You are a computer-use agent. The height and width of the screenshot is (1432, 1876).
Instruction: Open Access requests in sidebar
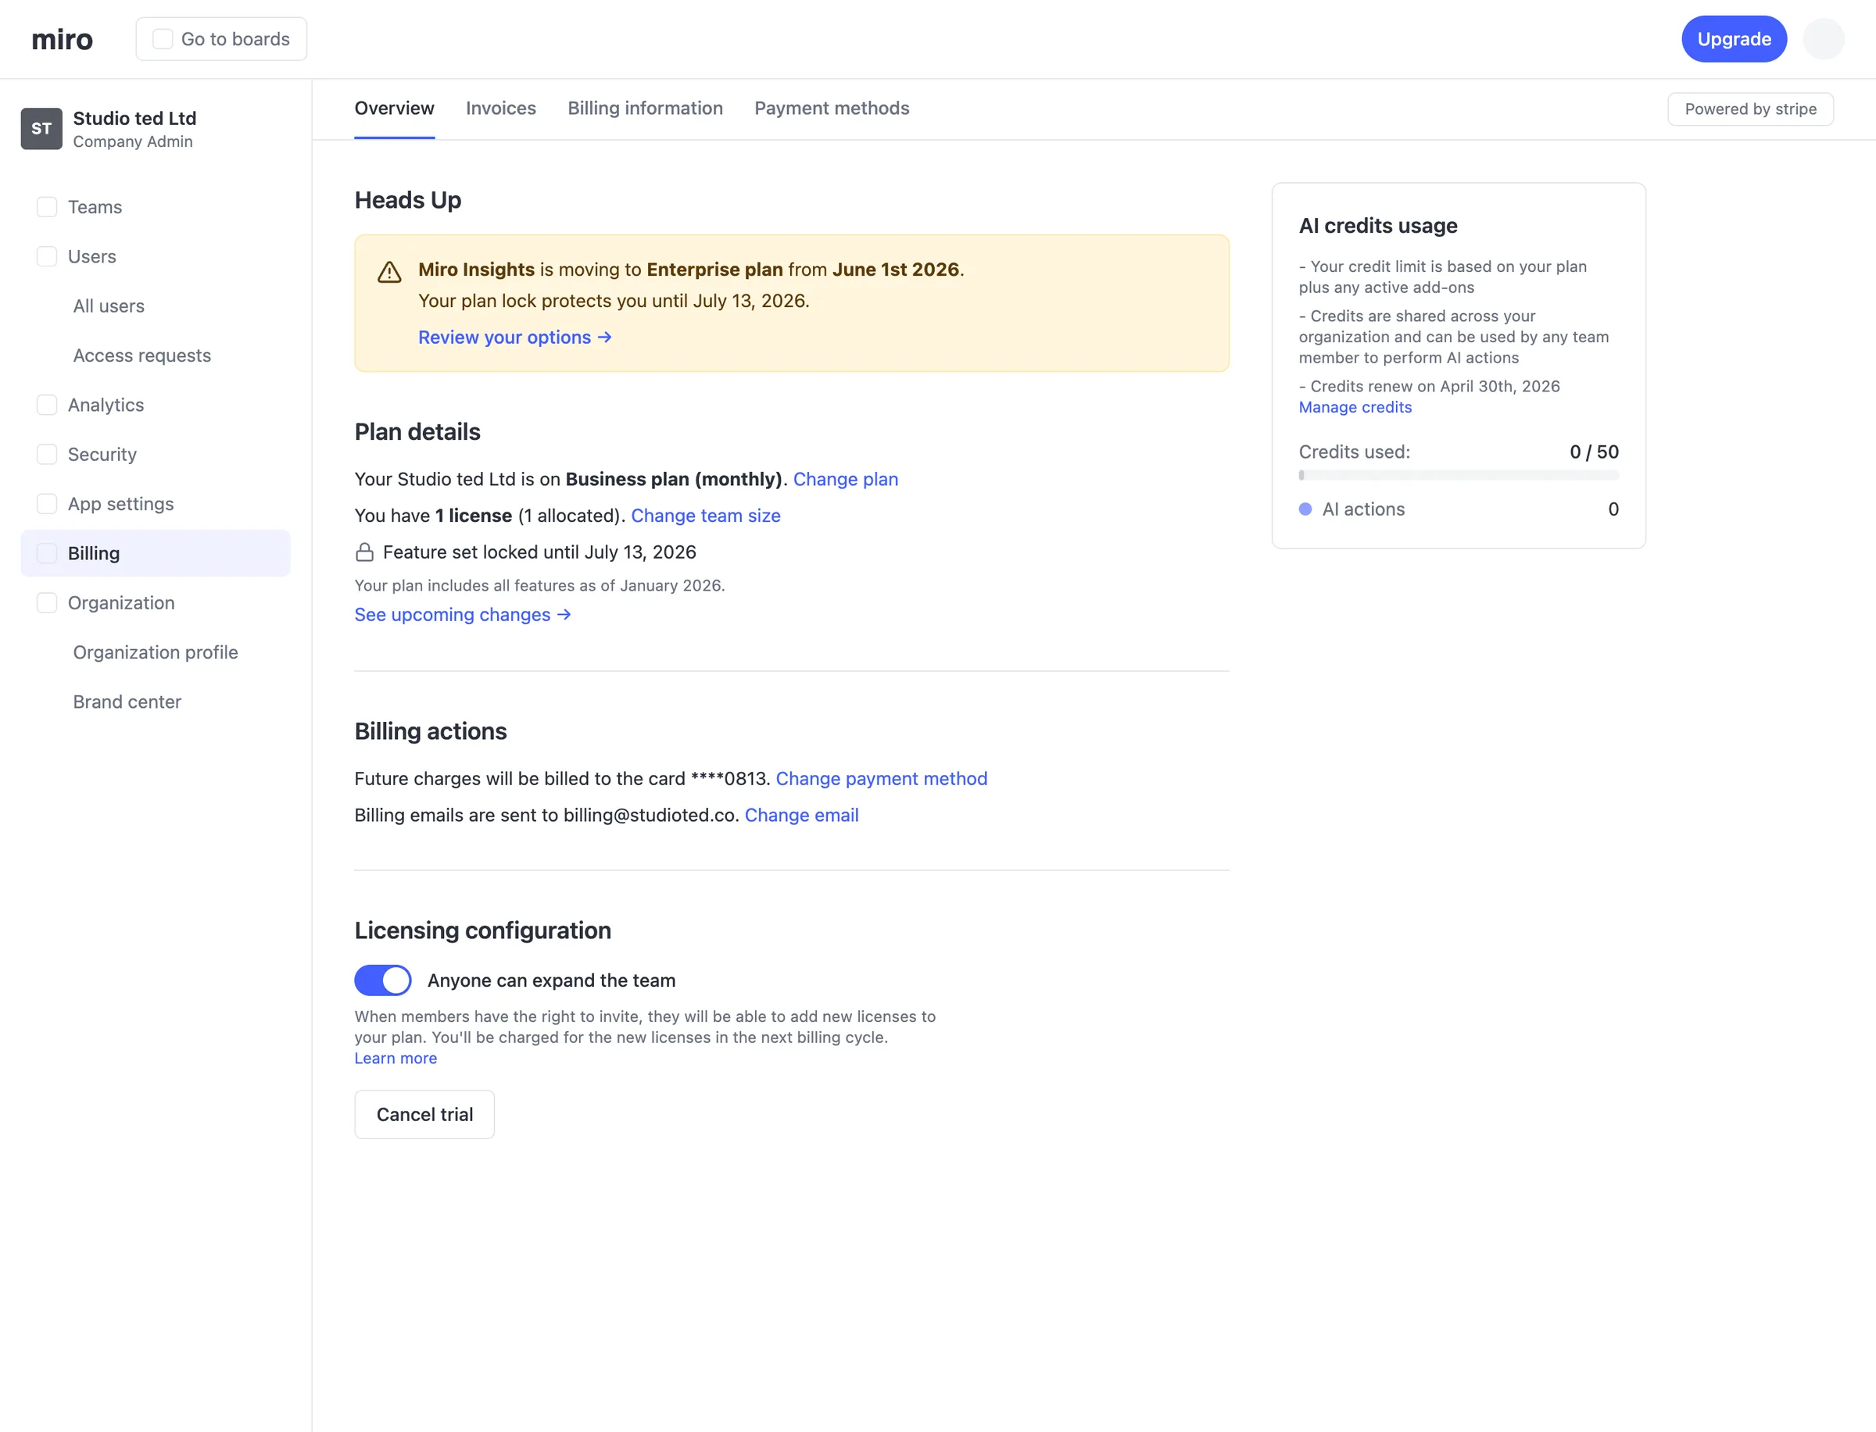(141, 355)
